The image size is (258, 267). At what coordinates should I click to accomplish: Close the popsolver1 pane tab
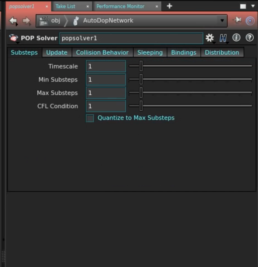click(47, 7)
